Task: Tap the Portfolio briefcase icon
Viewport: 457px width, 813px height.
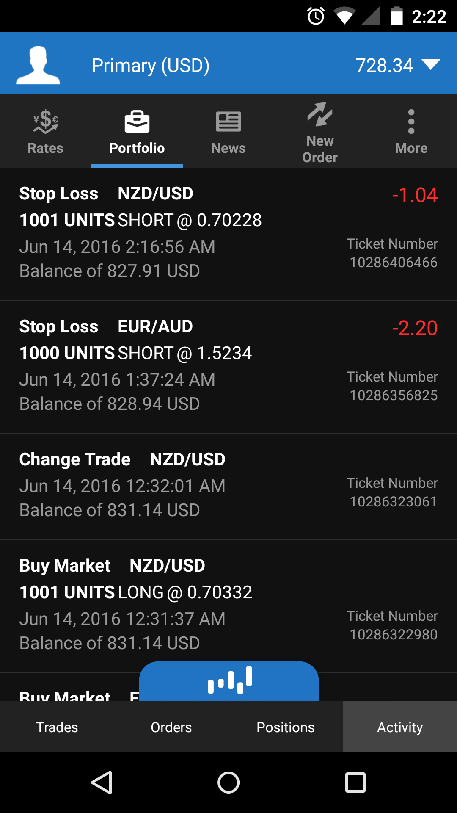Action: [137, 122]
